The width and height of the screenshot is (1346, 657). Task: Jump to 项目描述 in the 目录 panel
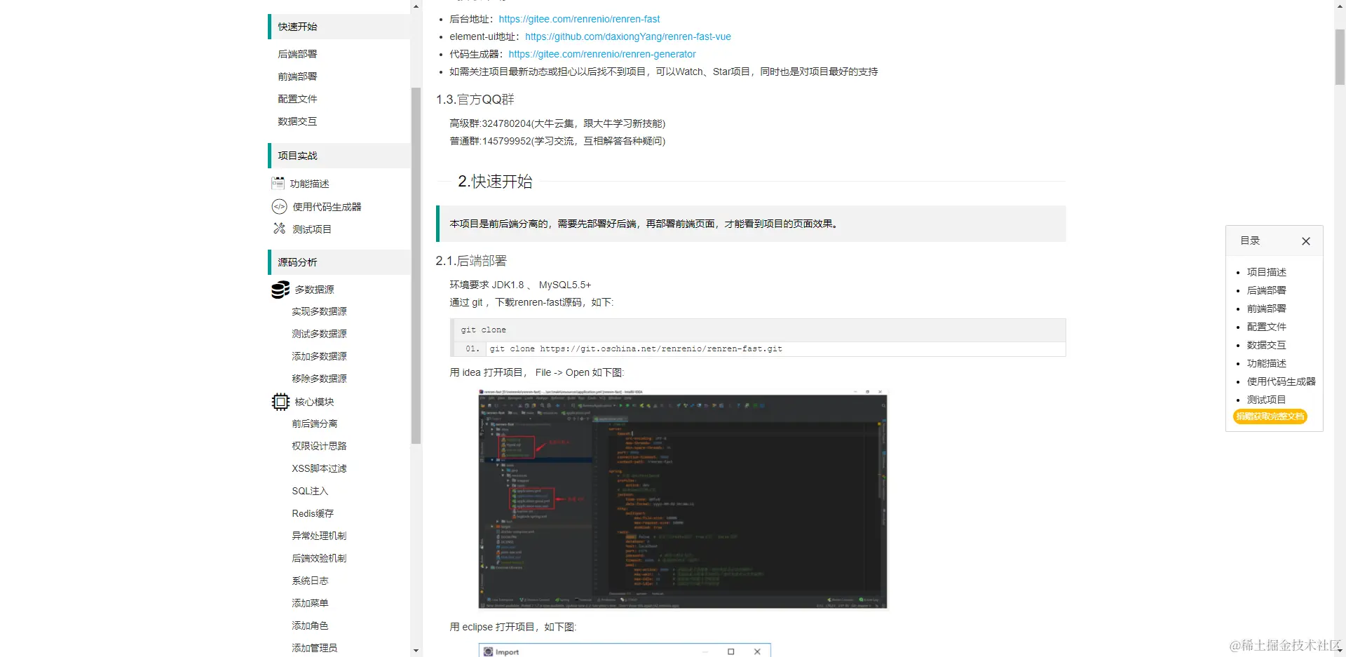(x=1266, y=272)
